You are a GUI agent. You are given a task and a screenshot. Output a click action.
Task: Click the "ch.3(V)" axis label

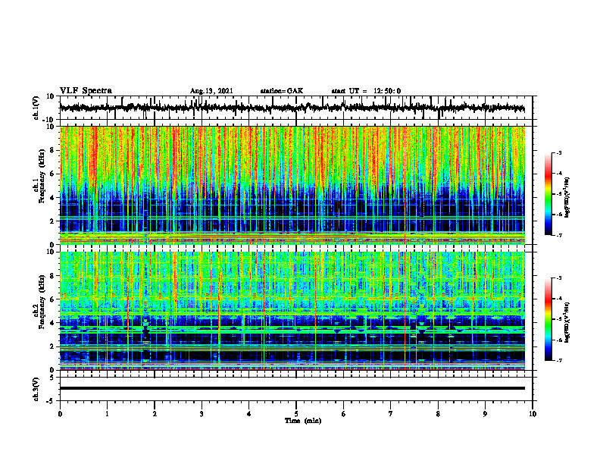click(36, 389)
